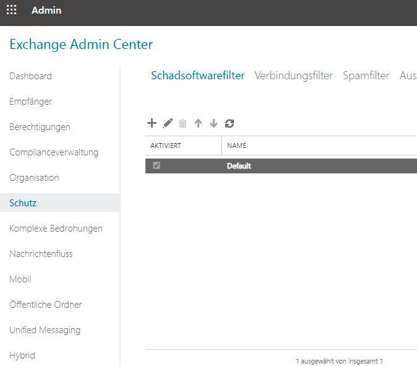Sort by the AKTIVIERT column header
417x366 pixels.
tap(166, 146)
